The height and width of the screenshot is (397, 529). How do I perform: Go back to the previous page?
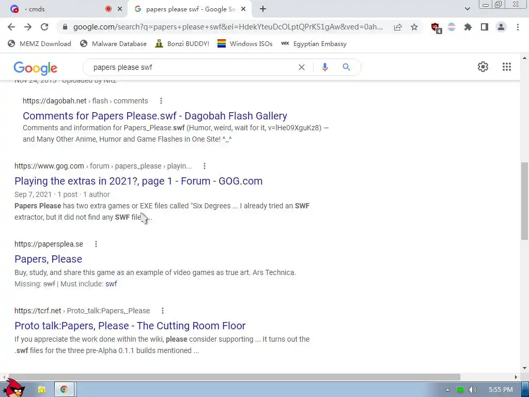11,27
